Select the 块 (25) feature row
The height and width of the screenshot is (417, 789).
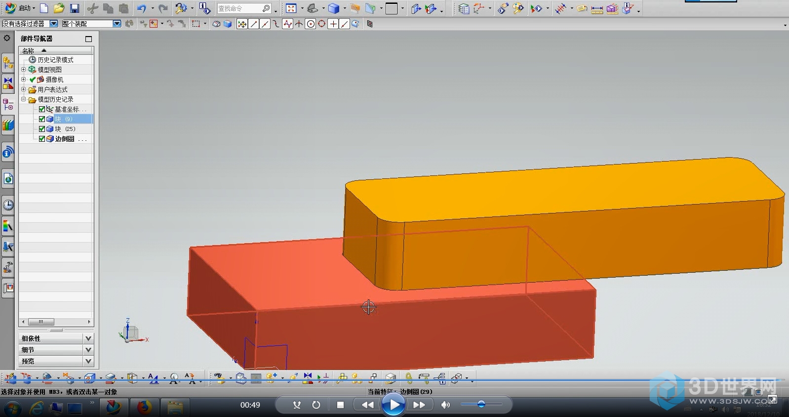(x=65, y=129)
